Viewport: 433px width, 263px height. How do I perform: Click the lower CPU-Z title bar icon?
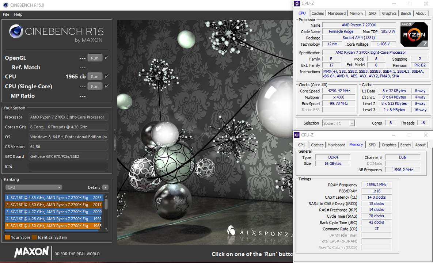[x=297, y=135]
